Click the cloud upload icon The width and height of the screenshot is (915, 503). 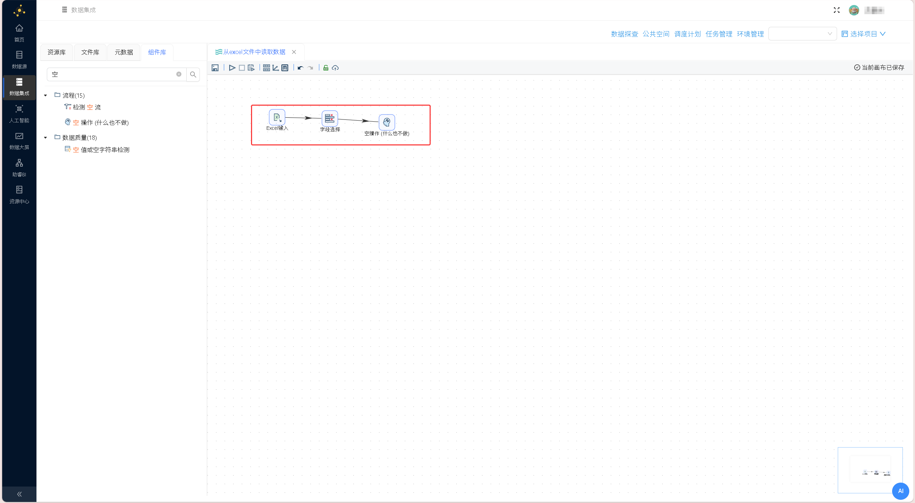coord(335,68)
